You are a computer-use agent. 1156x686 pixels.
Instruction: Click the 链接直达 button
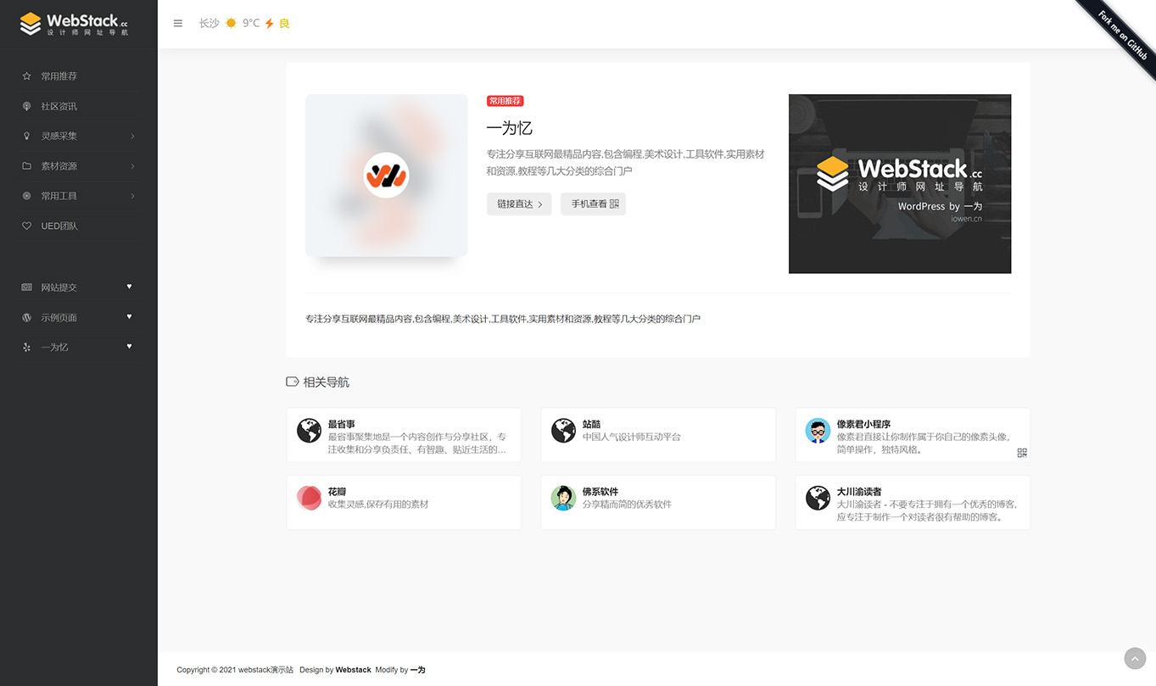519,204
